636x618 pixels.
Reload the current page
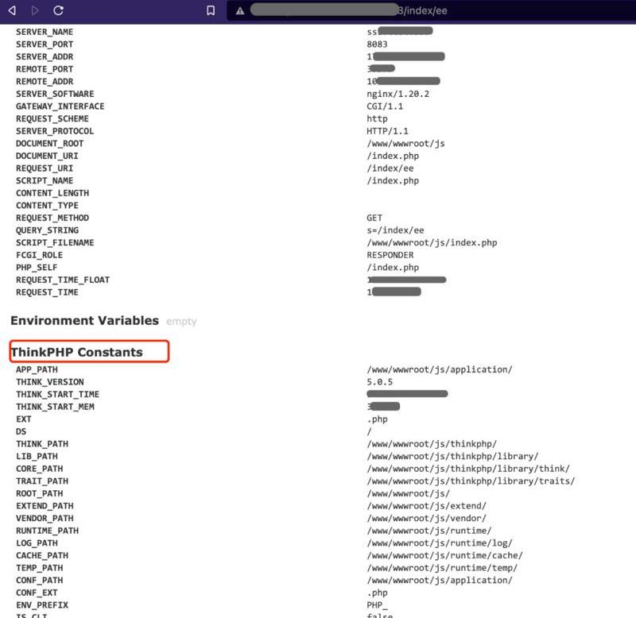[x=58, y=10]
